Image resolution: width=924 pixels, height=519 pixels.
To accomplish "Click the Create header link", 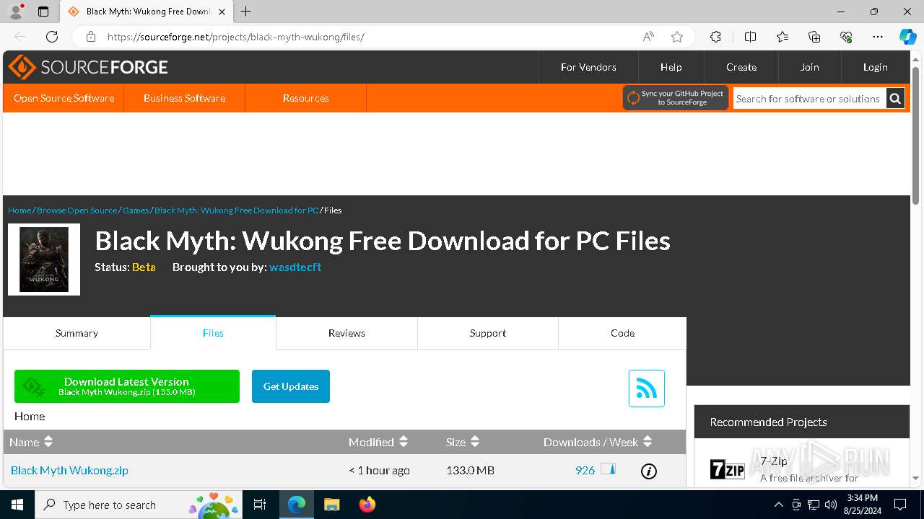I will pyautogui.click(x=741, y=67).
